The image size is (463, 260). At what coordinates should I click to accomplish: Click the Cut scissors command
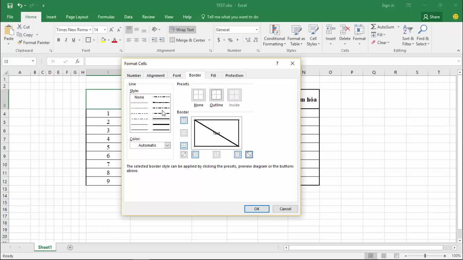[23, 27]
